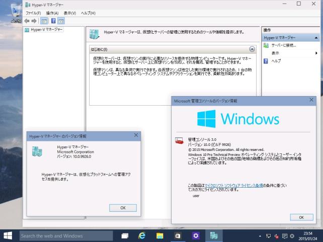The height and width of the screenshot is (242, 323).
Task: Open the Help toolbar icon with question mark
Action: 53,21
